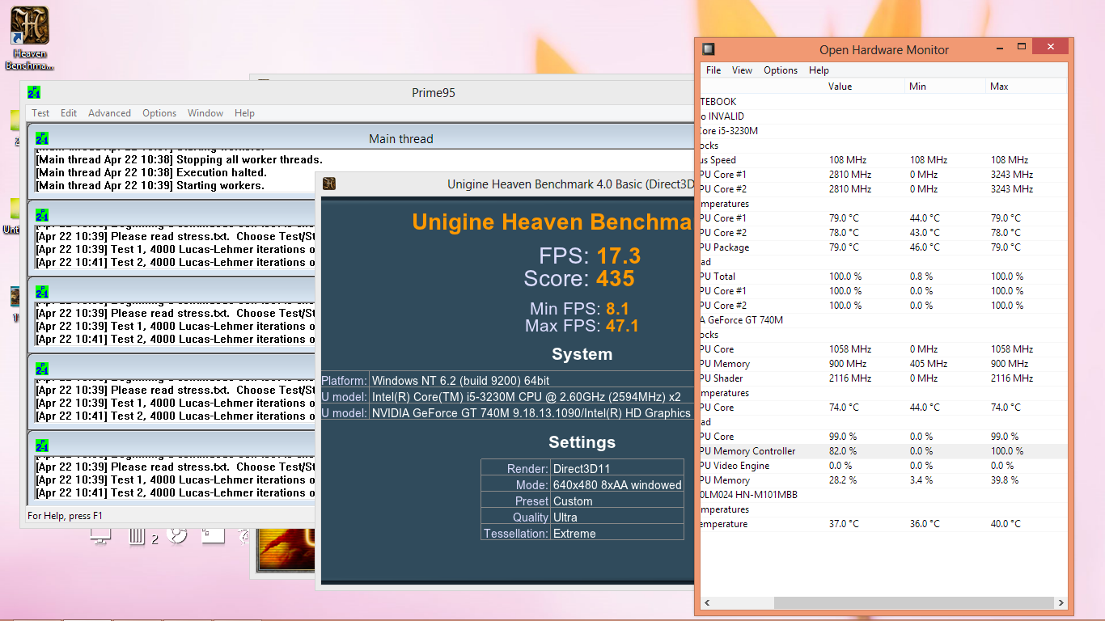Select the Bus Speed 108 MHz row

[x=883, y=160]
